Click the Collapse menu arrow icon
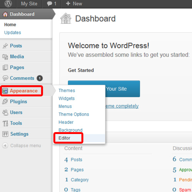Screen dimensions: 192x192 coord(5,146)
